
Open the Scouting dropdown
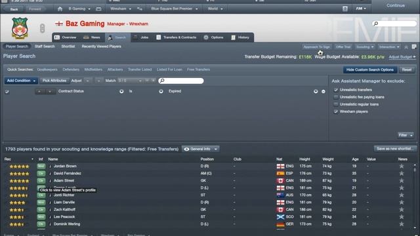[x=365, y=47]
